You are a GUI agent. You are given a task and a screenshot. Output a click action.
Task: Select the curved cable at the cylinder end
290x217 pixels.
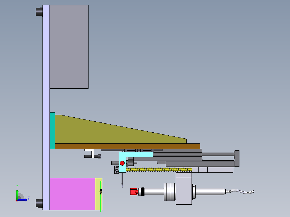tap(241, 191)
